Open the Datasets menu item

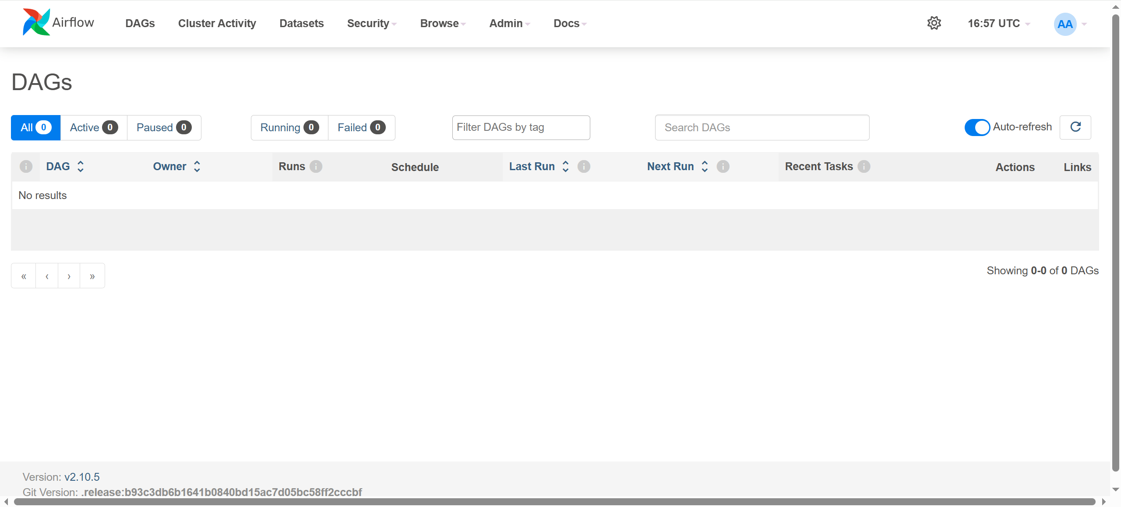(x=301, y=24)
